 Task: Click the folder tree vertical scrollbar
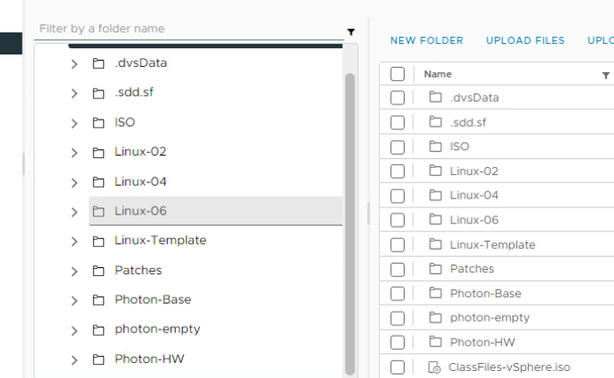pos(350,224)
